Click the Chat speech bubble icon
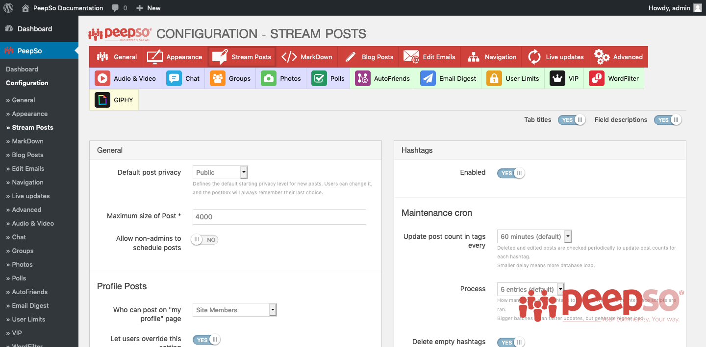706x347 pixels. 174,78
